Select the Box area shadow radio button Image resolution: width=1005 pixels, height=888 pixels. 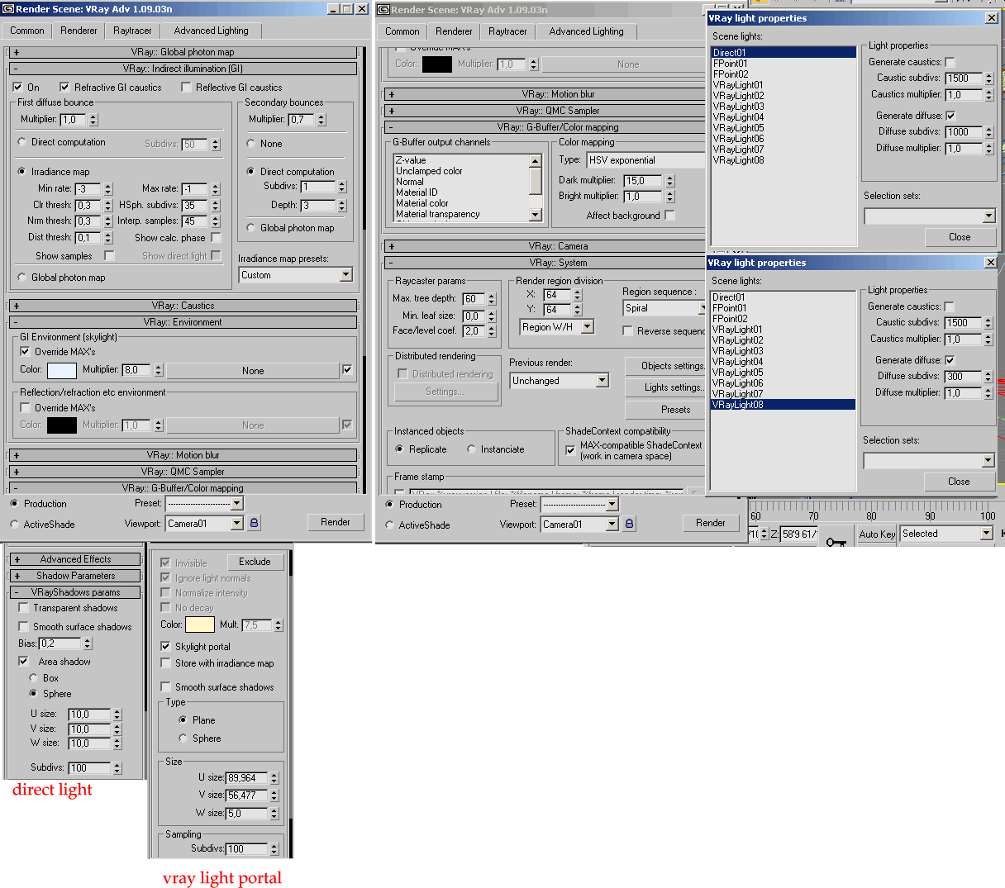pos(33,678)
